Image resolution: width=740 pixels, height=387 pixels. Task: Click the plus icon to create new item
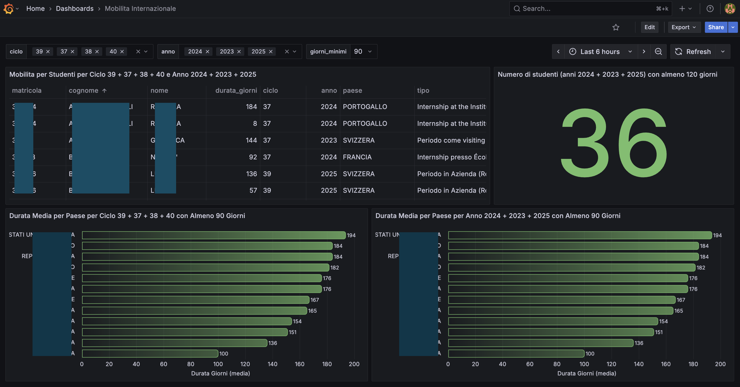682,8
